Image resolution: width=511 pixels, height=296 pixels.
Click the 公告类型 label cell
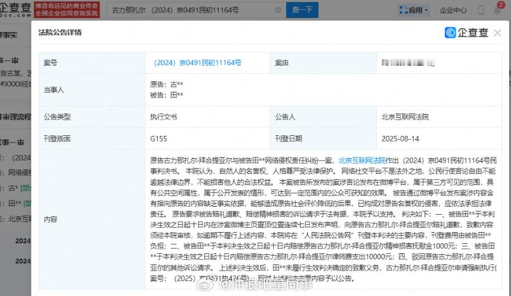tap(92, 117)
